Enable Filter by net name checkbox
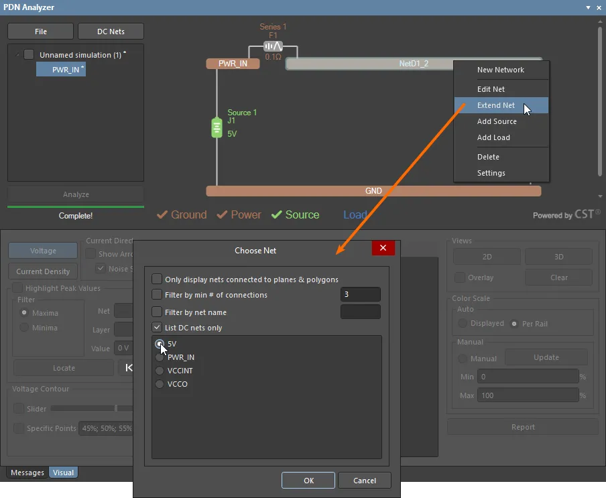Image resolution: width=606 pixels, height=498 pixels. tap(156, 312)
